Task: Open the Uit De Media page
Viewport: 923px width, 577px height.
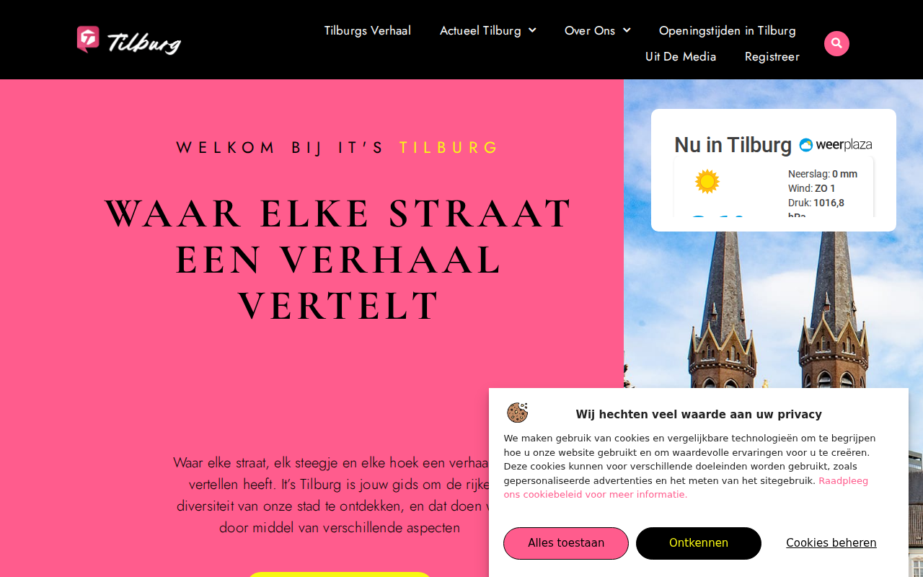Action: (681, 56)
